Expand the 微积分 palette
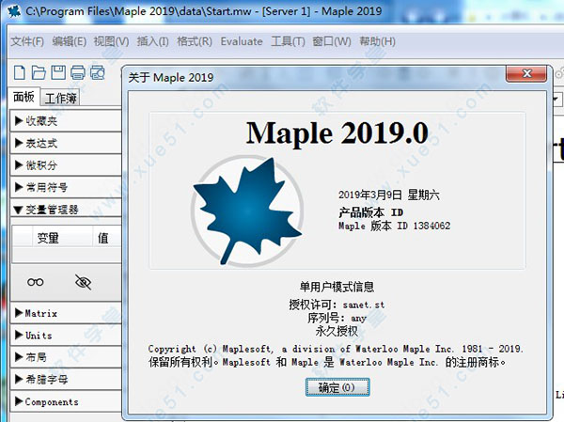Screen dimensions: 564x422 (x=66, y=165)
